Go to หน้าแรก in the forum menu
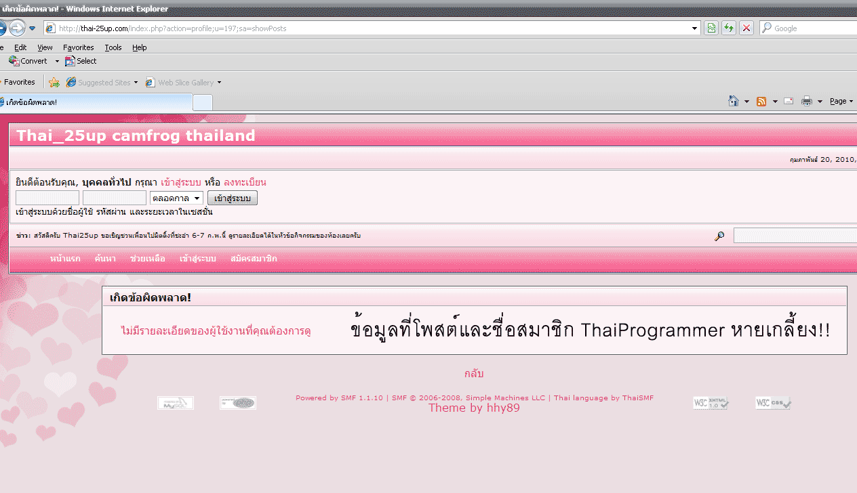Screen dimensions: 857x493 coord(65,259)
